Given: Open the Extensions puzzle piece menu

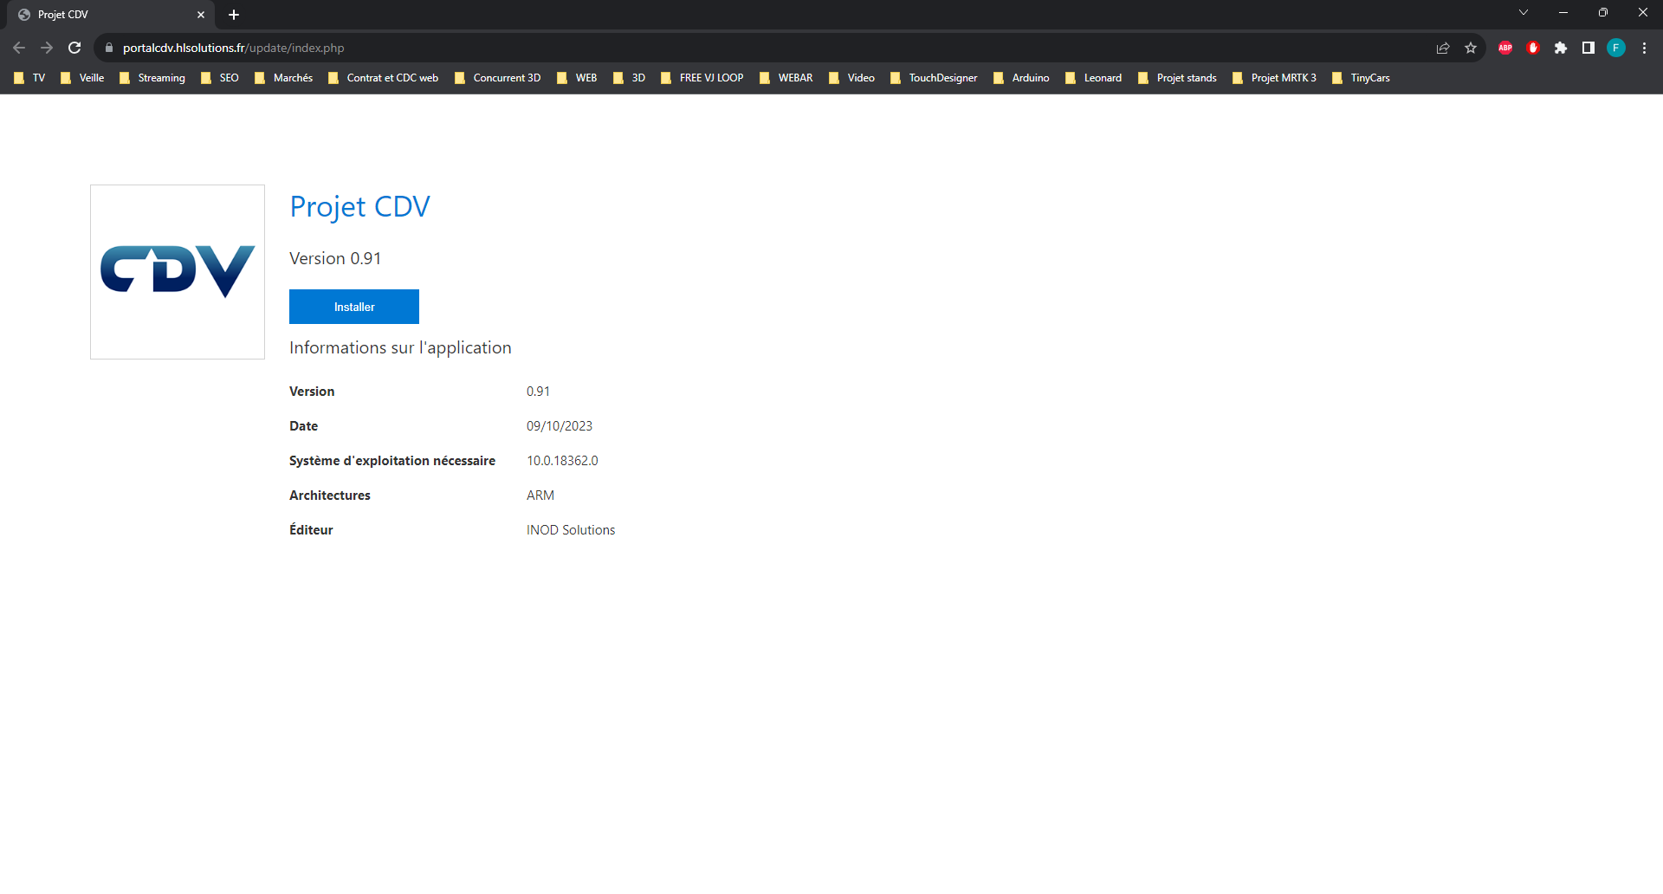Looking at the screenshot, I should pyautogui.click(x=1561, y=48).
